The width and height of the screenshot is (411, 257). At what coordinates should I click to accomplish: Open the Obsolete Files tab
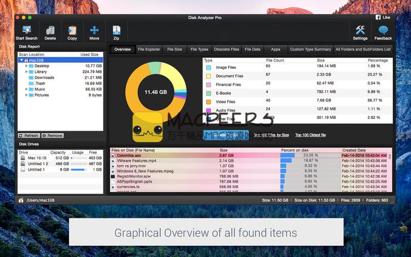227,49
